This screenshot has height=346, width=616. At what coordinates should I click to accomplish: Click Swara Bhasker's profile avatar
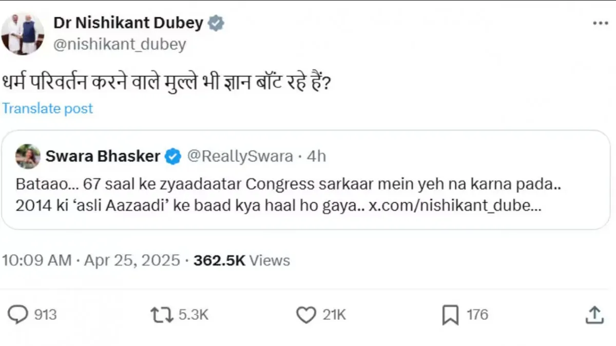(28, 156)
